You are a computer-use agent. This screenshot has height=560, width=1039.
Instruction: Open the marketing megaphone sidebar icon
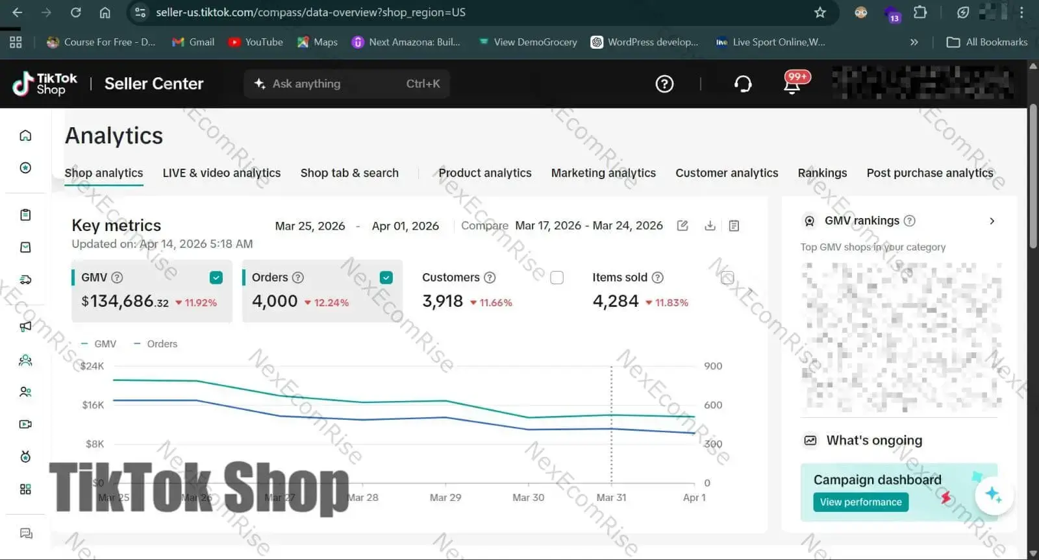coord(25,326)
